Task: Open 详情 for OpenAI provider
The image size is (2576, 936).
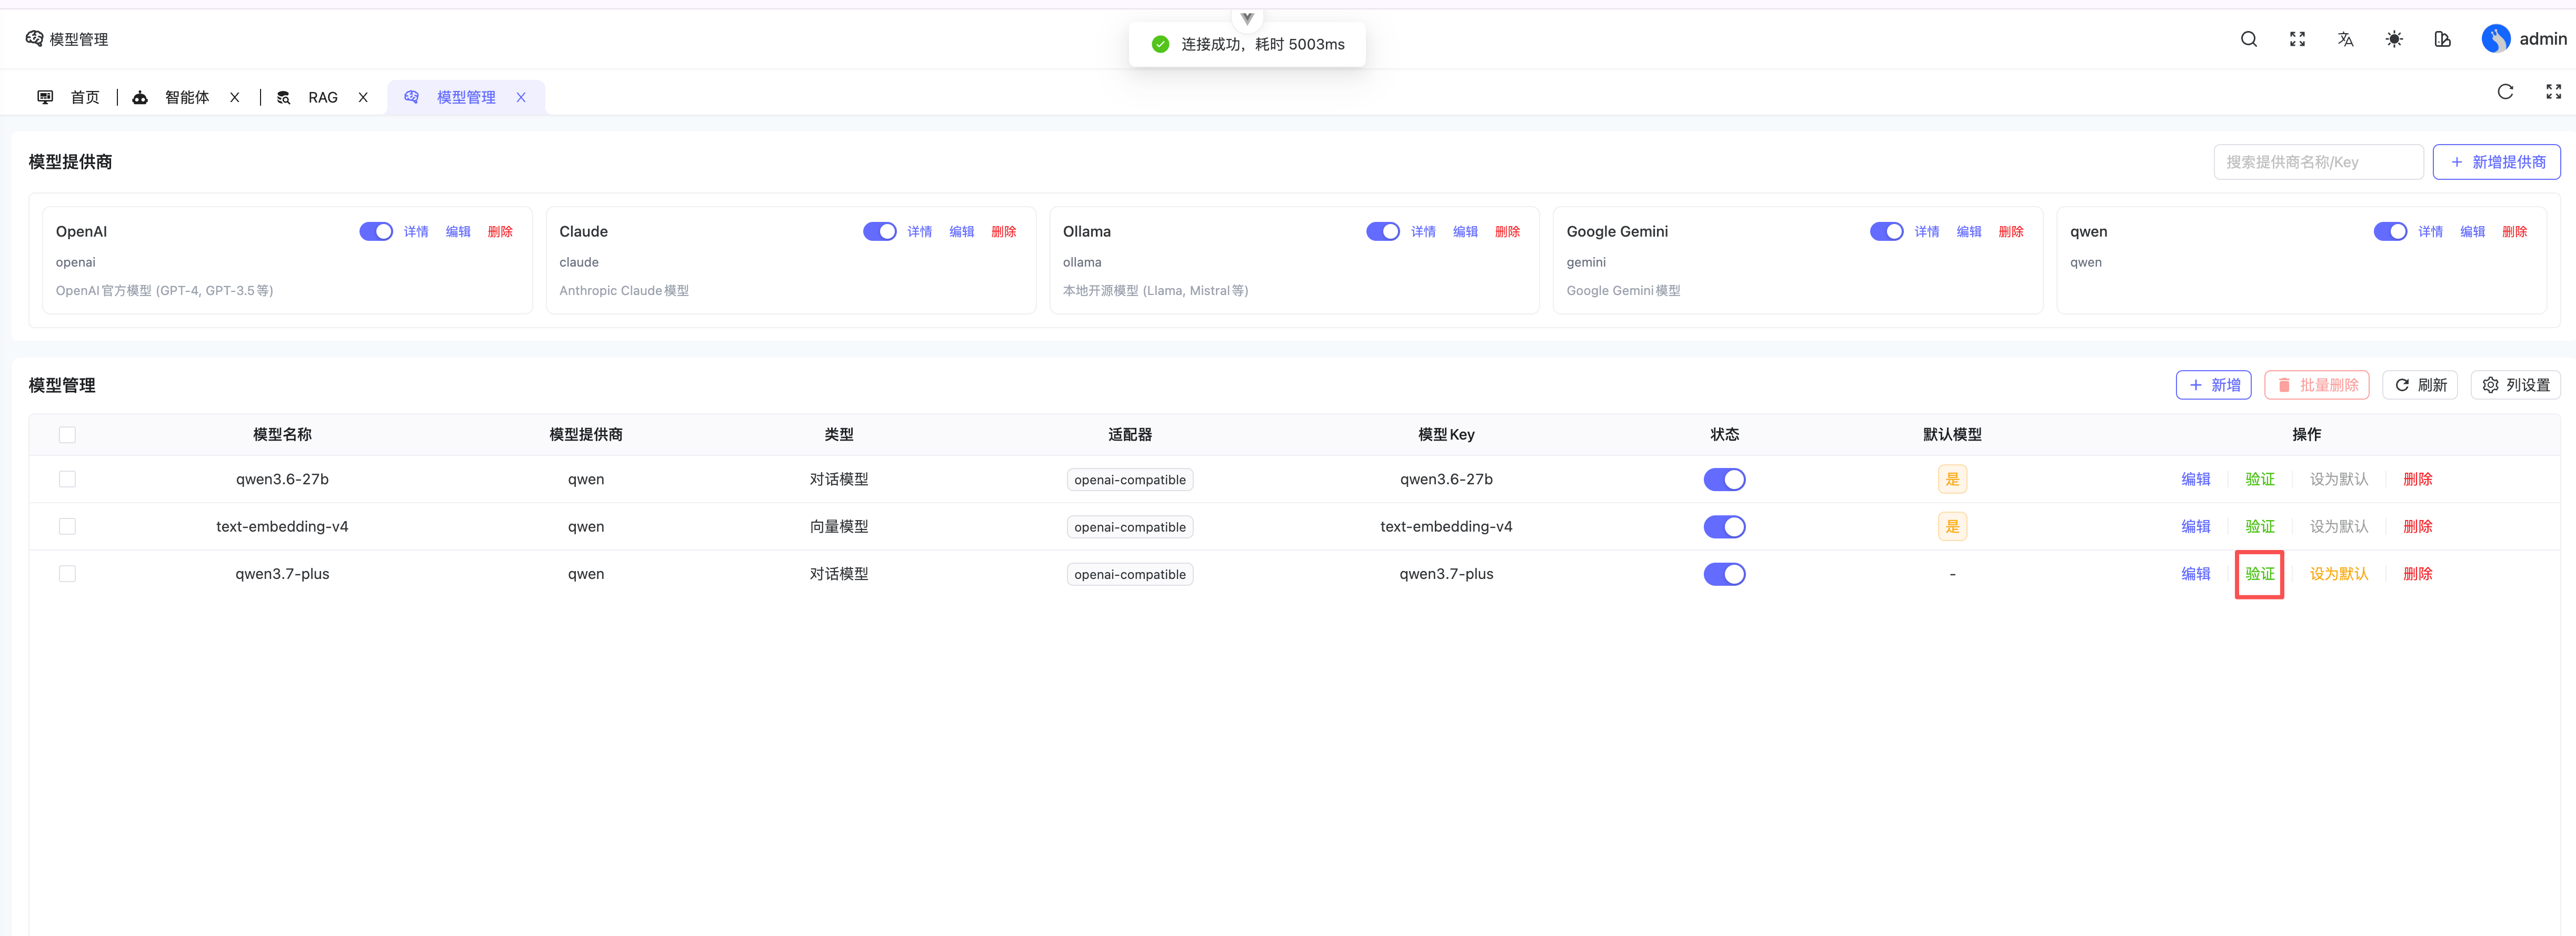Action: (416, 232)
